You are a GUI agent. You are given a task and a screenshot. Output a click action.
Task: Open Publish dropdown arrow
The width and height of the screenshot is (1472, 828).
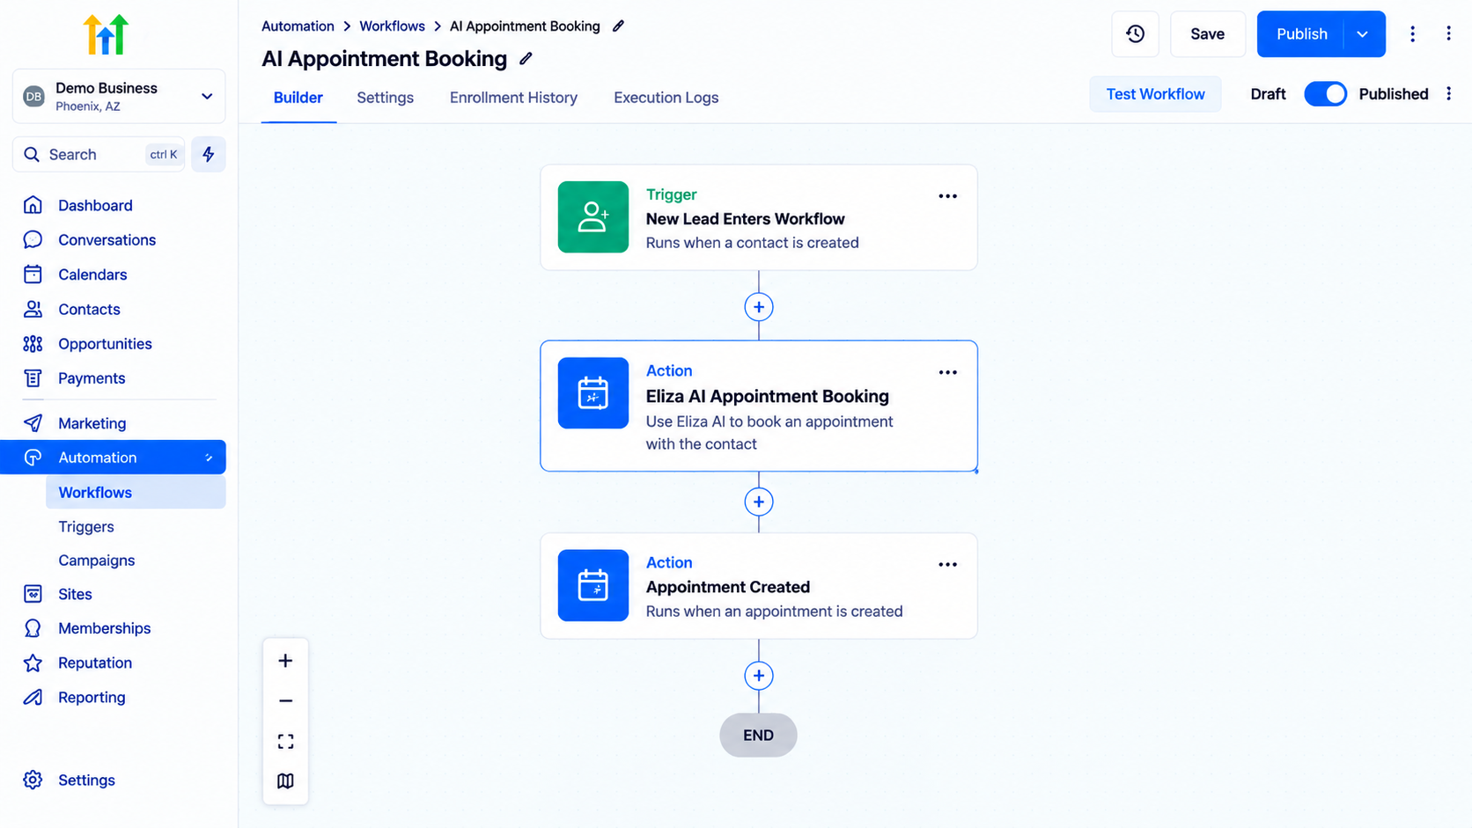coord(1362,34)
